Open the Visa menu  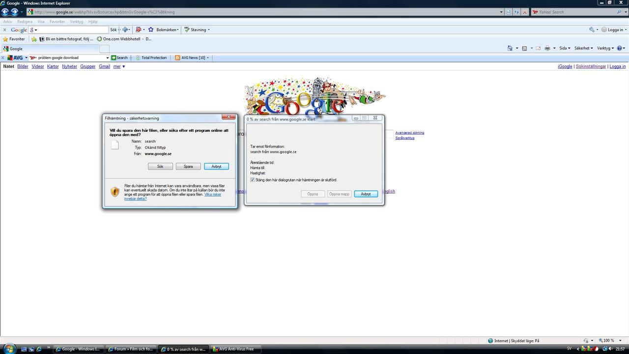[x=41, y=22]
